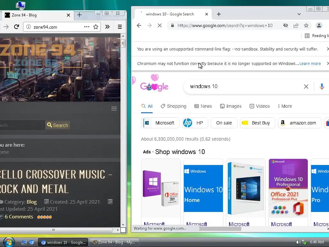Expand the Chromium tab search dropdown
This screenshot has height=247, width=329.
(x=299, y=14)
